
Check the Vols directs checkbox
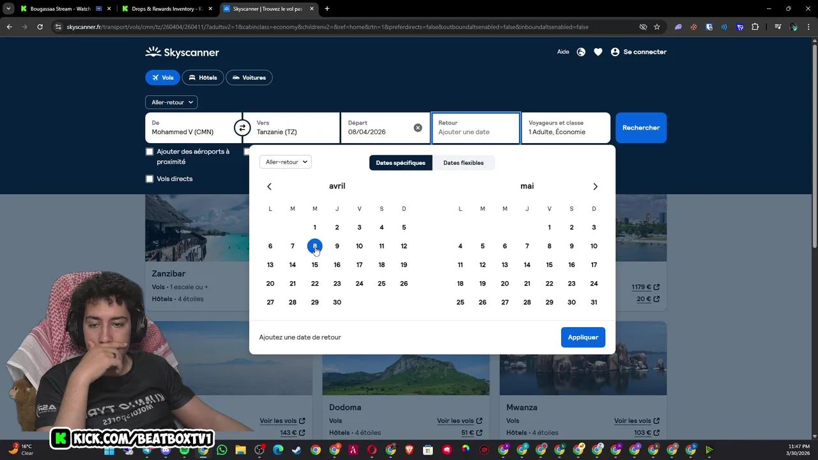150,179
